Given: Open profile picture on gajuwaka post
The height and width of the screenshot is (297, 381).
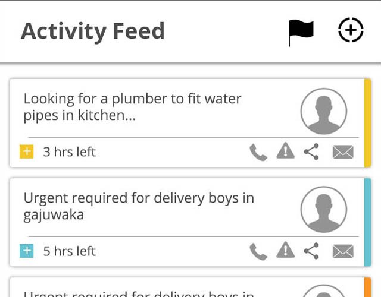Looking at the screenshot, I should [324, 210].
